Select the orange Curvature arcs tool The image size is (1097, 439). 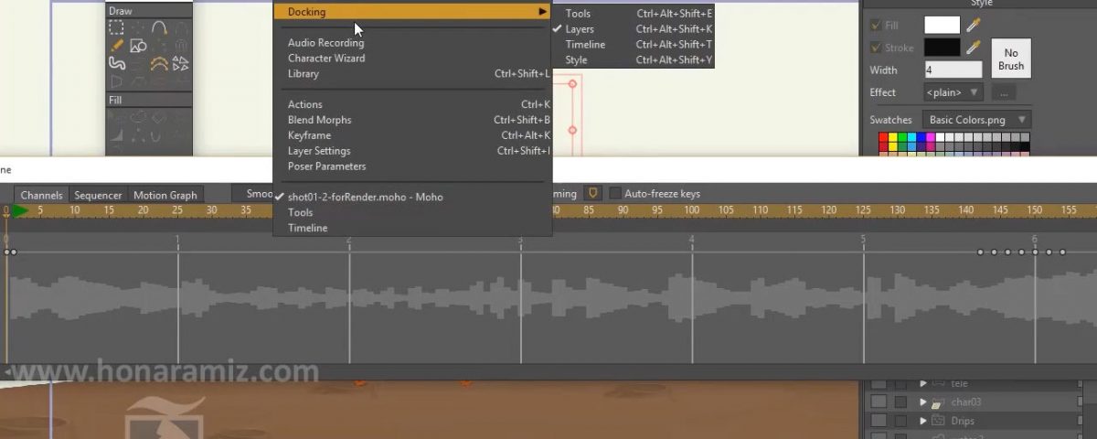(x=159, y=63)
